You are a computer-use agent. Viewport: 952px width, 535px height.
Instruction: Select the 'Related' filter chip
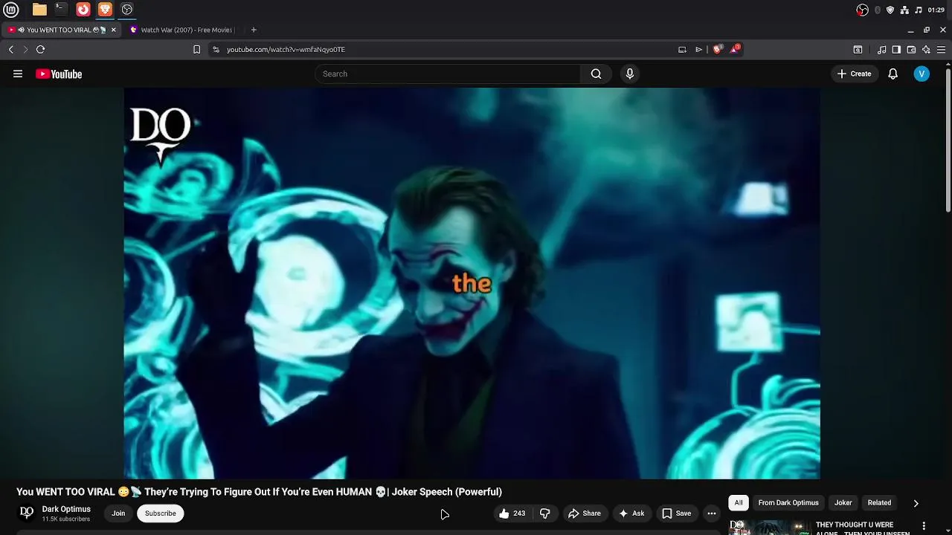(879, 502)
